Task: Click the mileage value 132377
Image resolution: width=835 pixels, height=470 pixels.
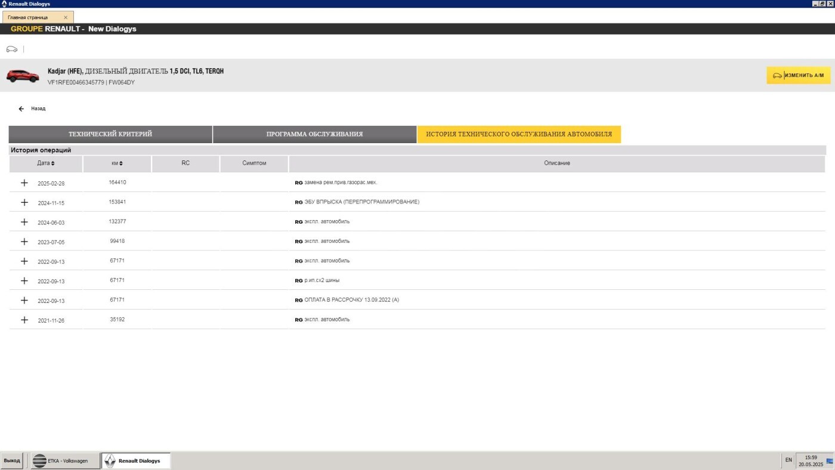Action: point(117,221)
